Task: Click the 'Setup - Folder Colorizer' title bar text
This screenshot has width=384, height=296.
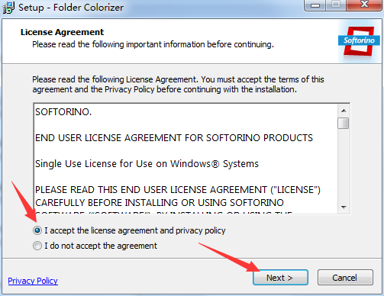Action: click(x=71, y=8)
